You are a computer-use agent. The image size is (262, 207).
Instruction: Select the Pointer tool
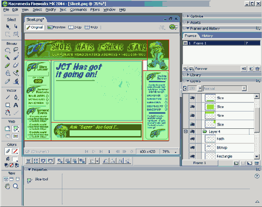[8, 27]
